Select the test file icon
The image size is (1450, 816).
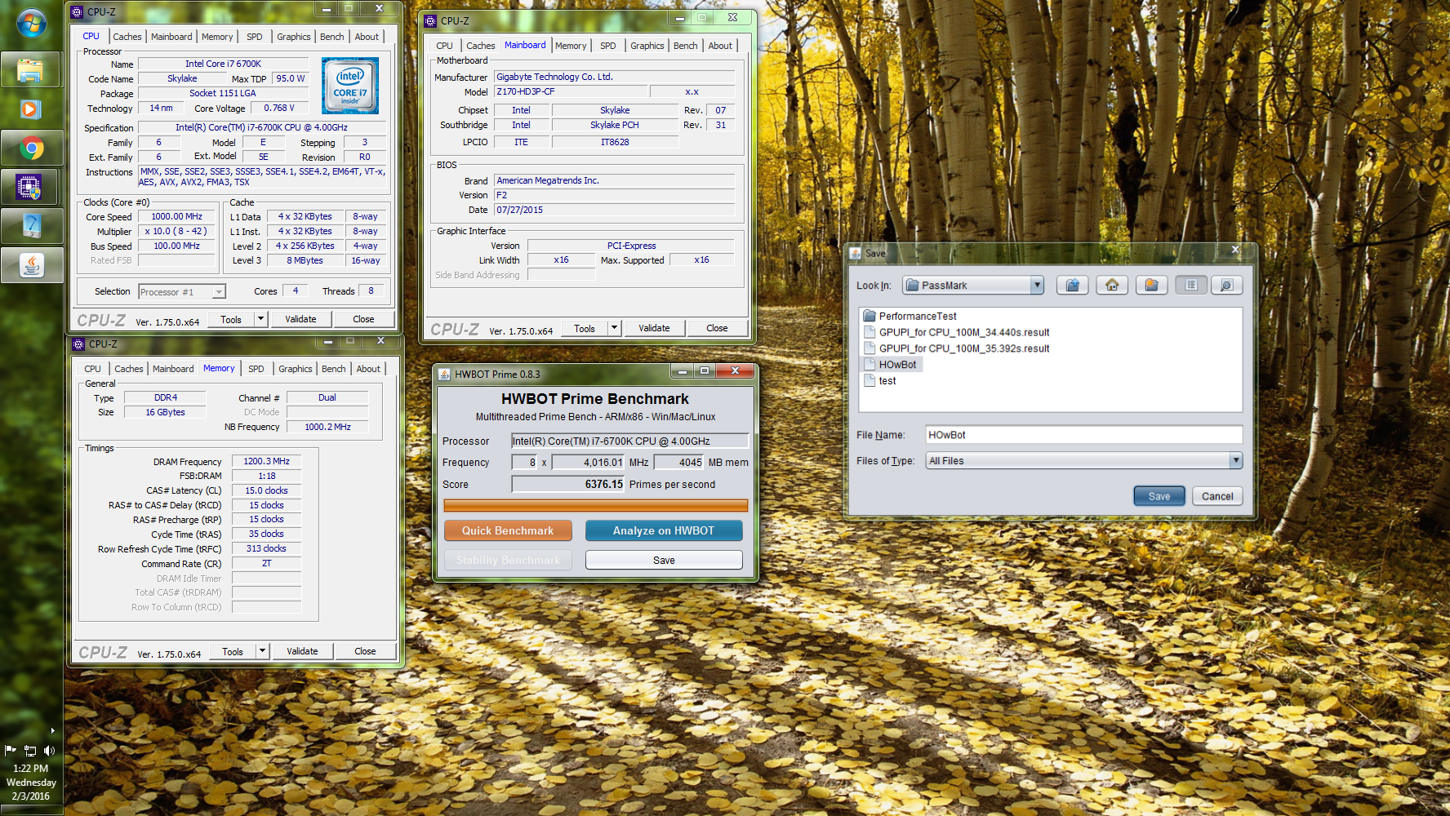[x=870, y=381]
